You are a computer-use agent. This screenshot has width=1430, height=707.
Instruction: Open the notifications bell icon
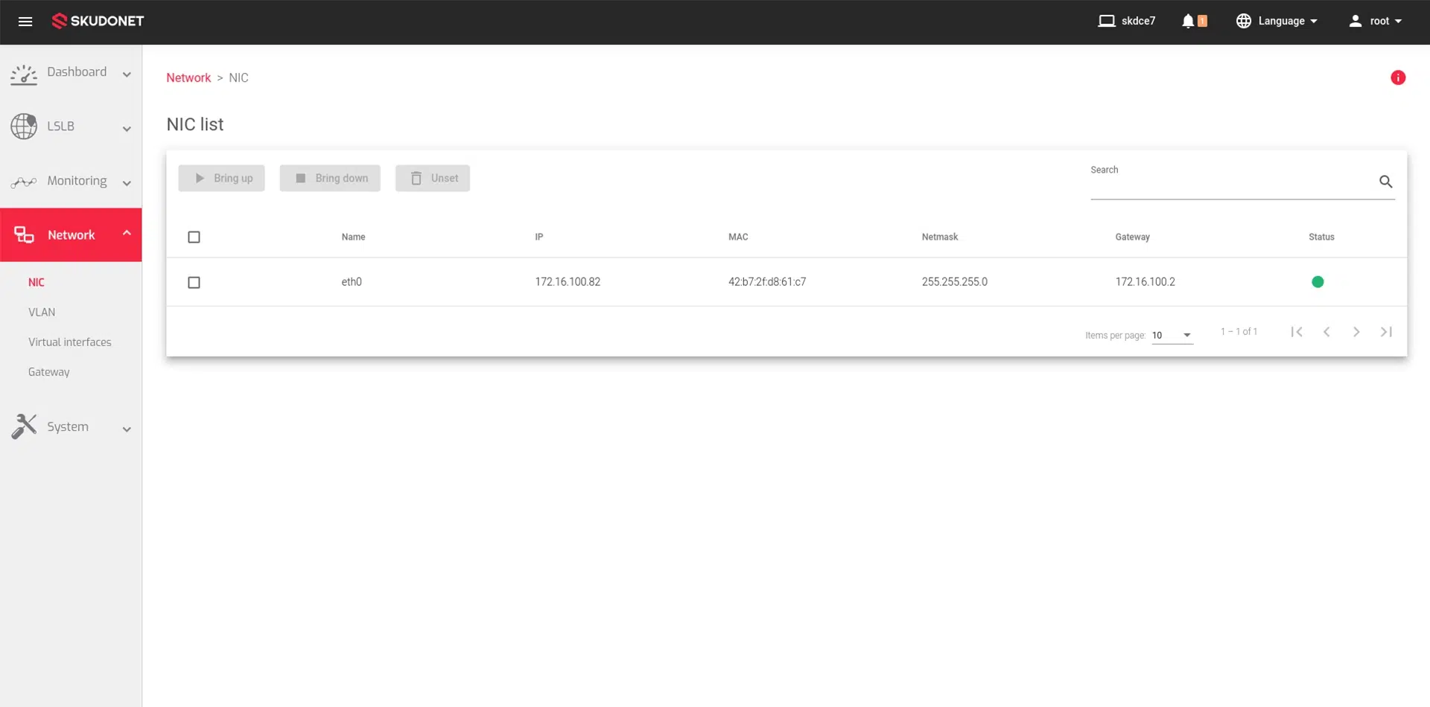click(1188, 22)
